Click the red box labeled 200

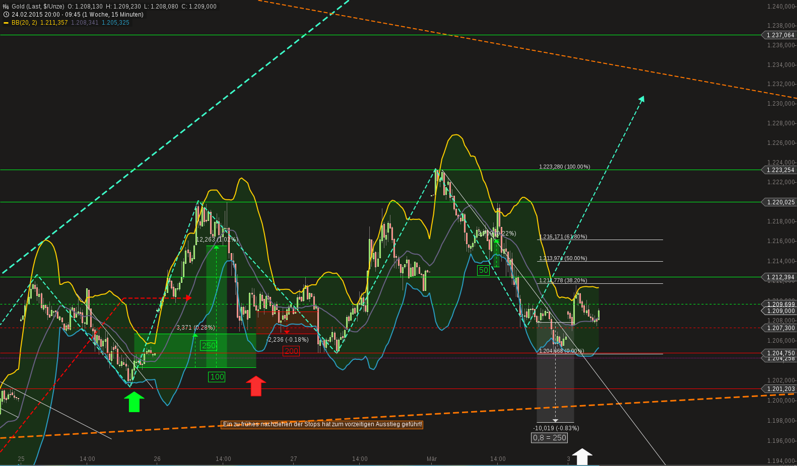291,351
